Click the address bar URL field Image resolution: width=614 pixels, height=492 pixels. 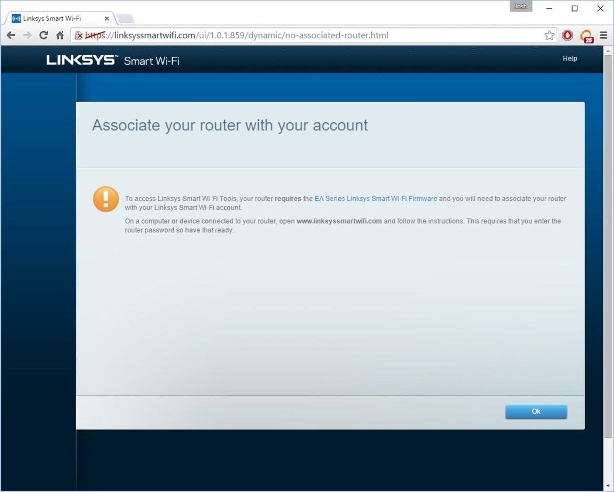[313, 35]
